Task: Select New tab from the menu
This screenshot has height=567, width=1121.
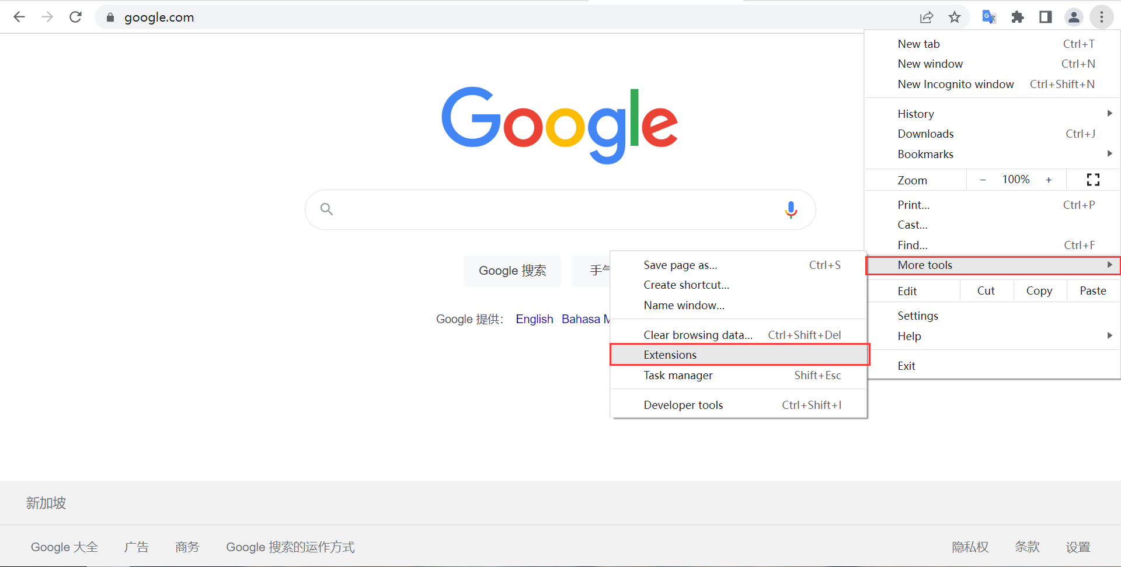Action: (x=993, y=44)
